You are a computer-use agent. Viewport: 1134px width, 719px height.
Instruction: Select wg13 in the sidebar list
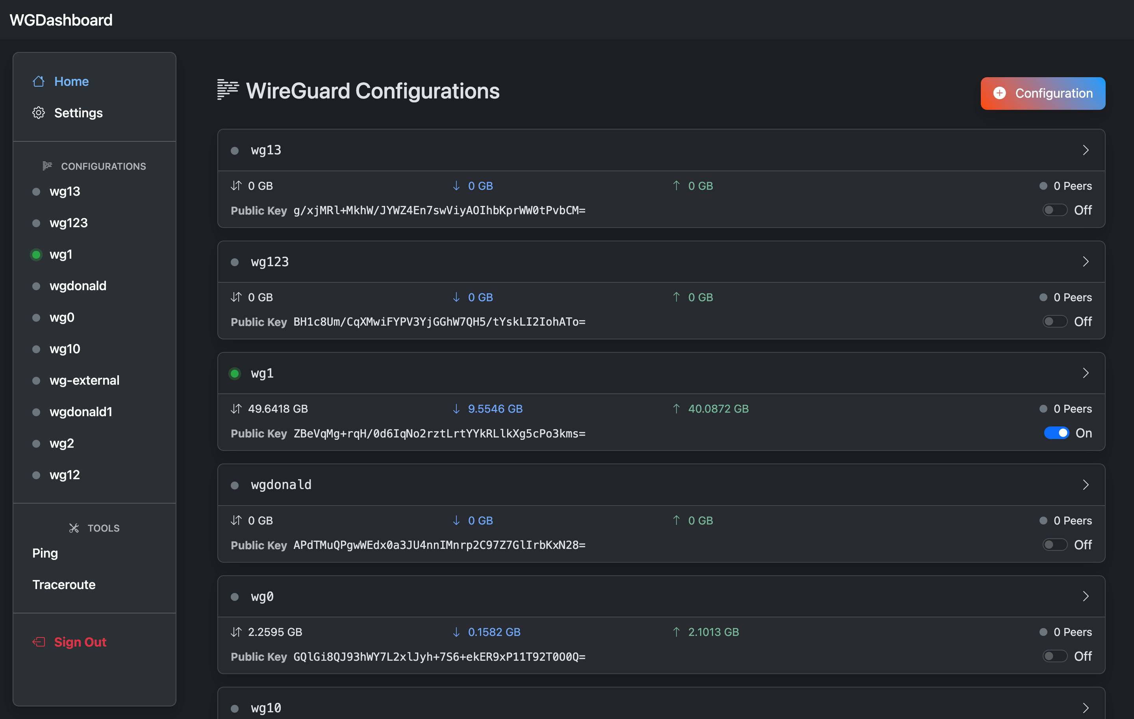(94, 192)
